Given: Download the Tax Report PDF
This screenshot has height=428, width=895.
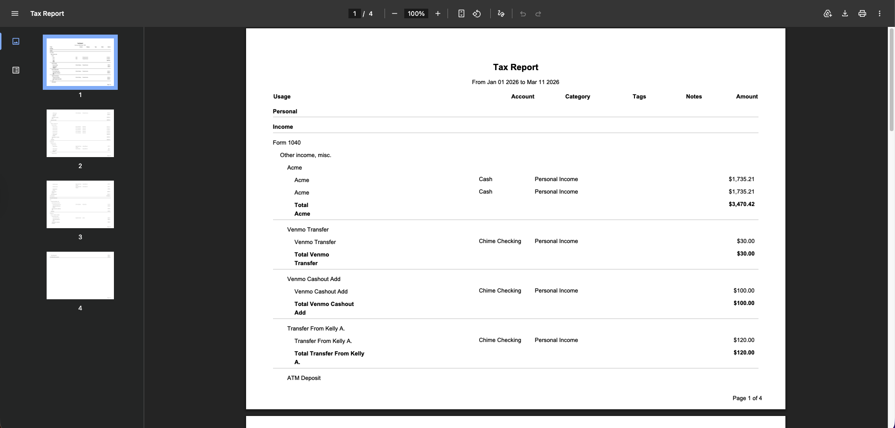Looking at the screenshot, I should 845,13.
